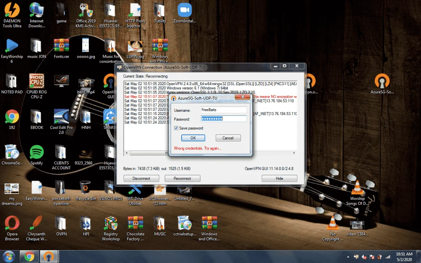
Task: Select Worship Songs VLC file icon
Action: pyautogui.click(x=357, y=193)
